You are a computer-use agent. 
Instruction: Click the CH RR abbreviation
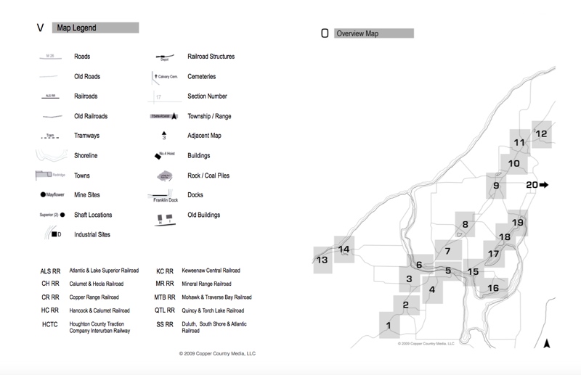click(50, 284)
